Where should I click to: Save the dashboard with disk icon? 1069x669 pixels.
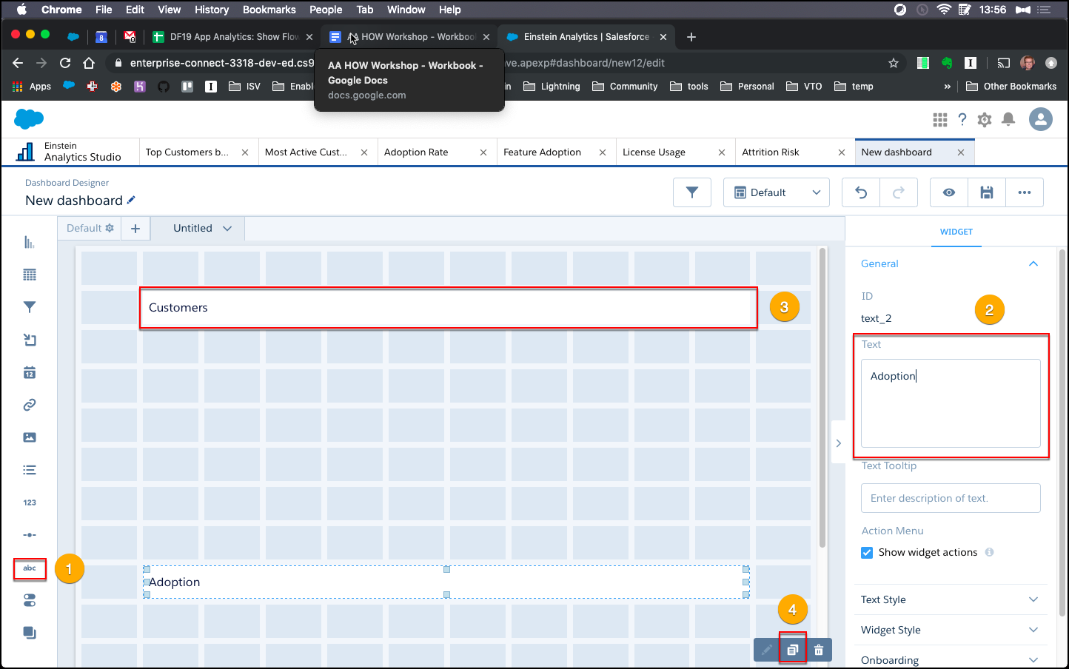tap(987, 192)
